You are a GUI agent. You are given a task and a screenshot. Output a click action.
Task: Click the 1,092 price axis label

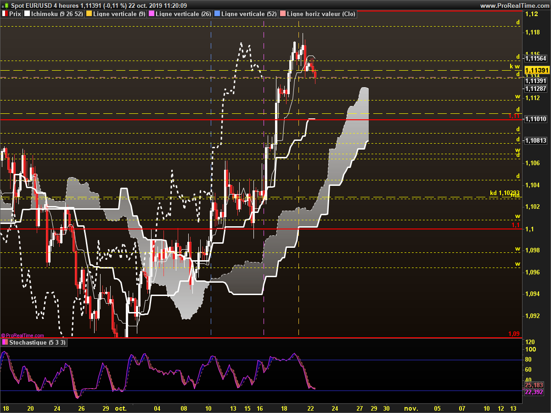point(533,316)
